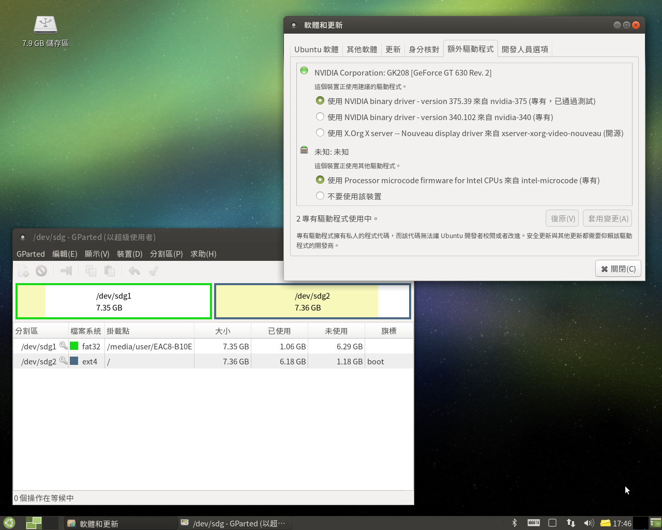The image size is (662, 530).
Task: Click the keyboard tray icon
Action: 534,523
